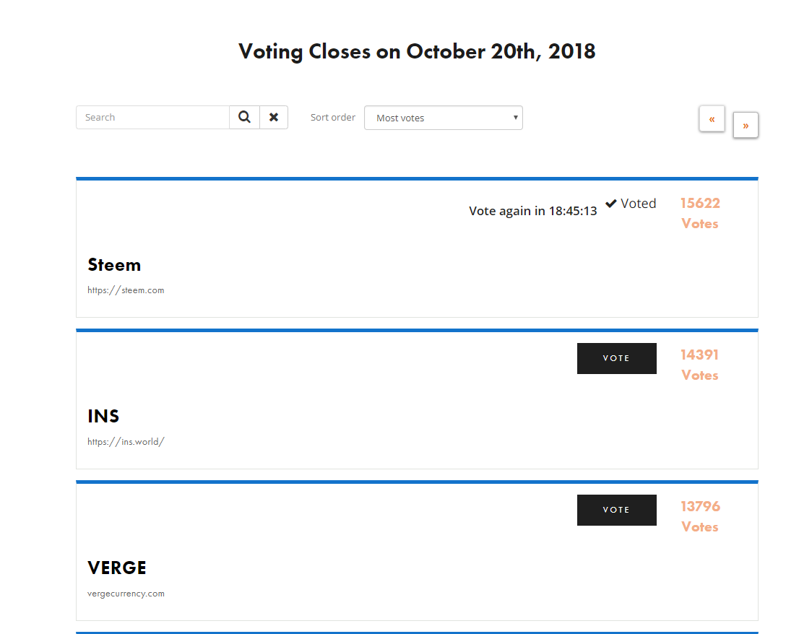Image resolution: width=812 pixels, height=634 pixels.
Task: Open the vergecurrency.com link
Action: coord(126,594)
